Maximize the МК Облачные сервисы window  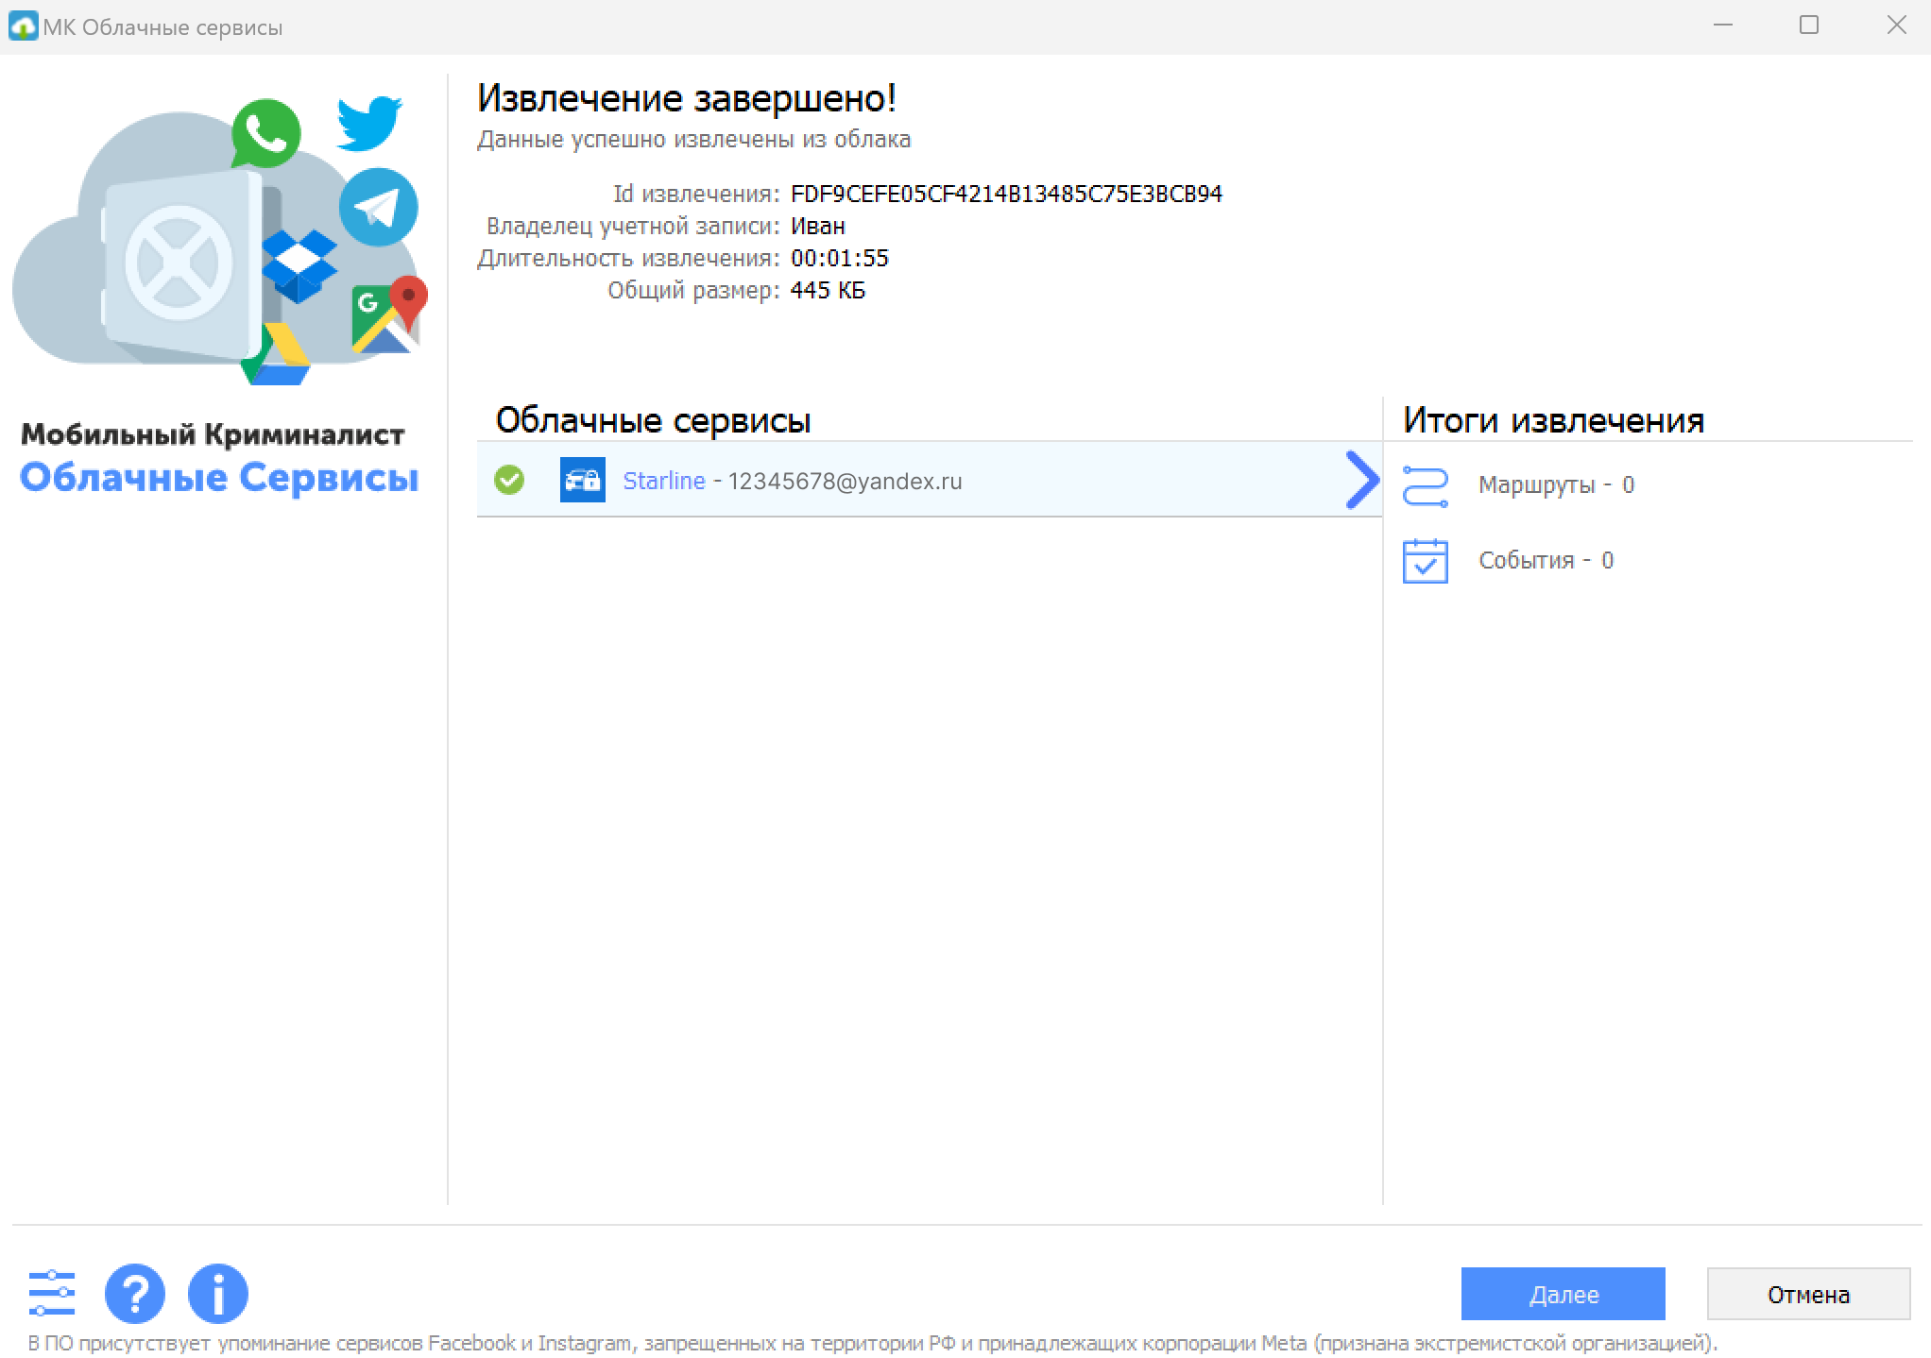tap(1809, 25)
